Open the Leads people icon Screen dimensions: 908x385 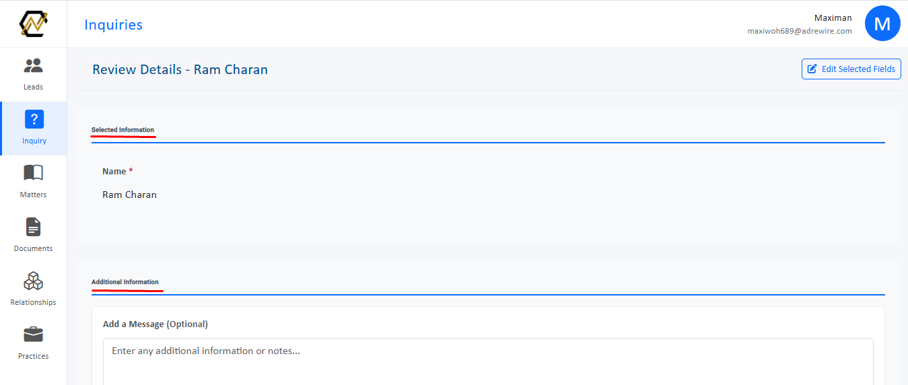[33, 65]
